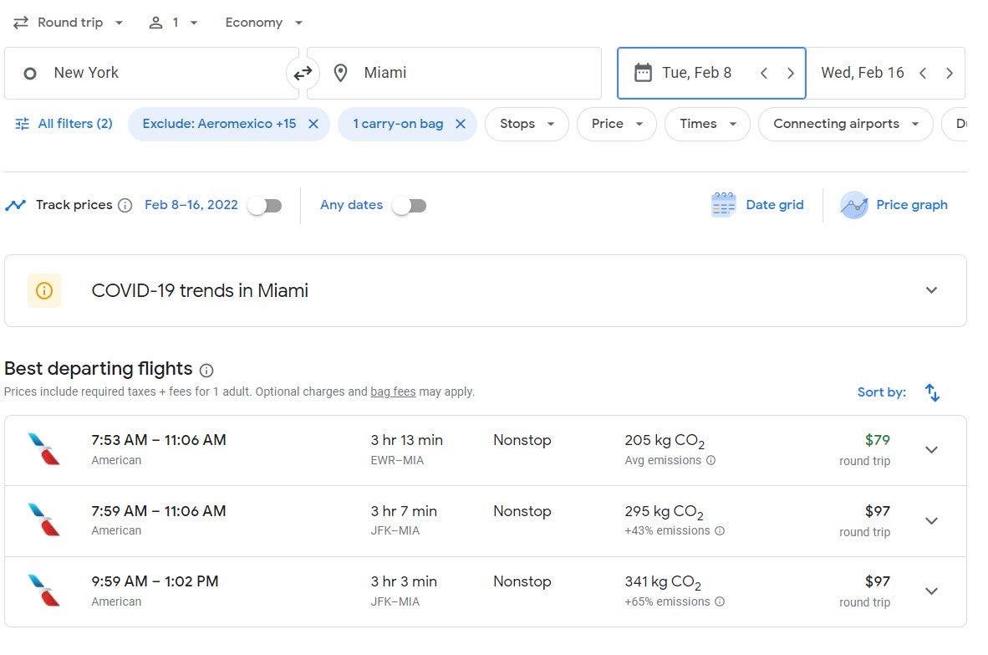Click the sort order arrows icon
The height and width of the screenshot is (655, 988).
pyautogui.click(x=932, y=392)
